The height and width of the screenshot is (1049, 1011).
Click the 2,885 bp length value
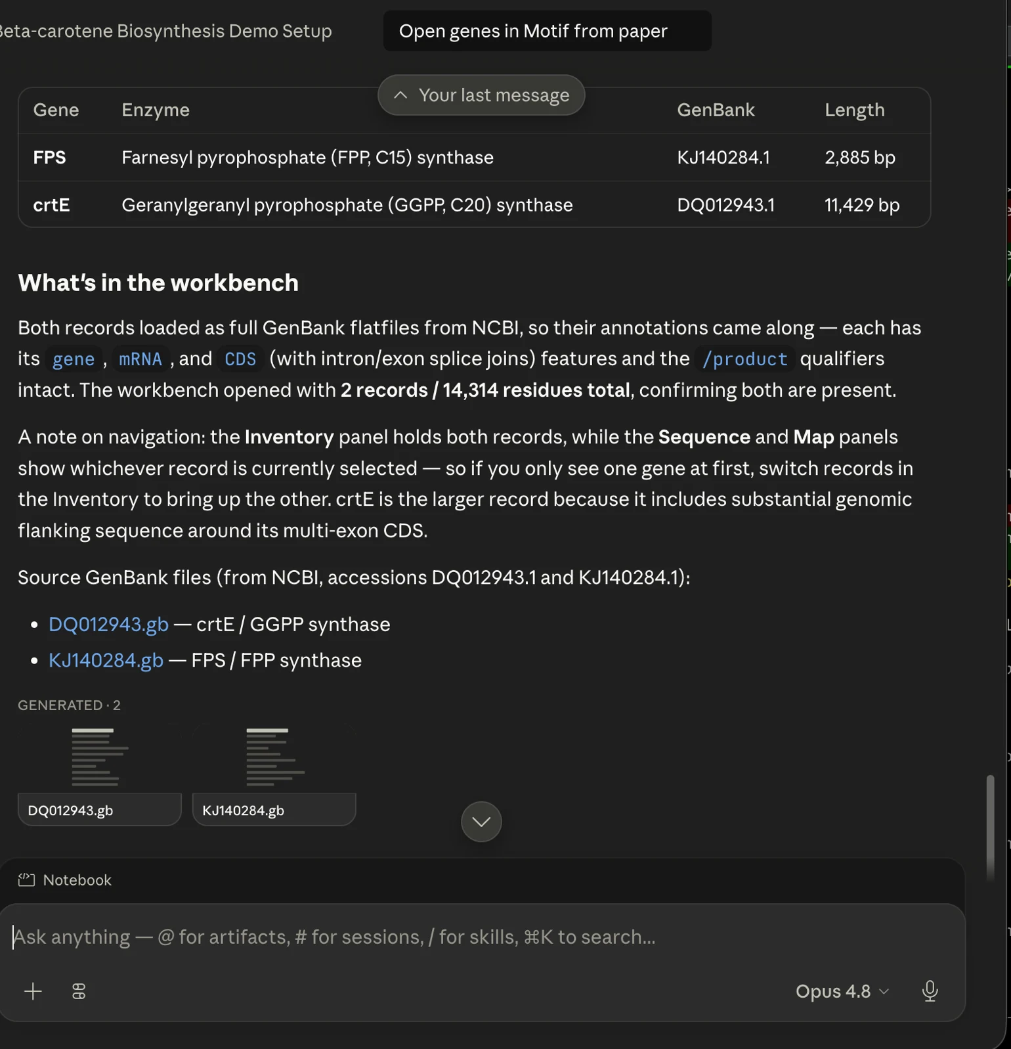pos(860,158)
